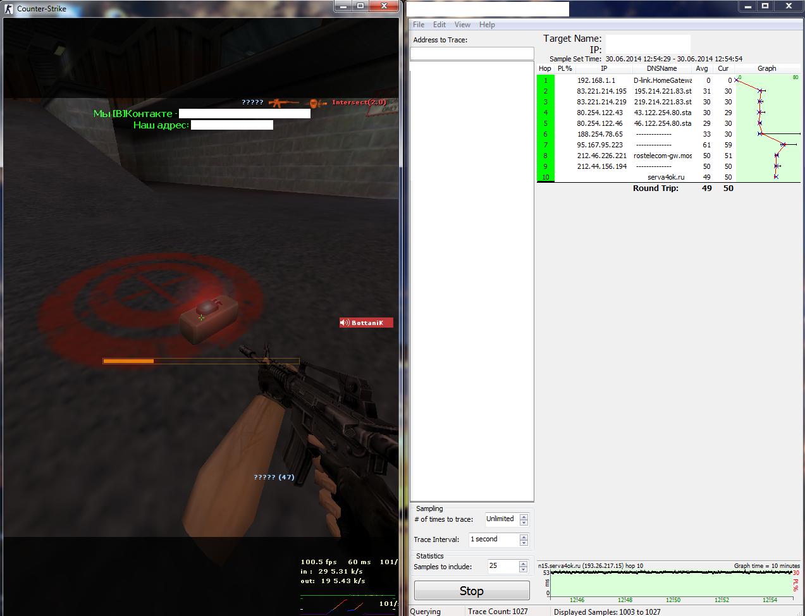
Task: Click the green hop number 10 cell
Action: pos(546,177)
